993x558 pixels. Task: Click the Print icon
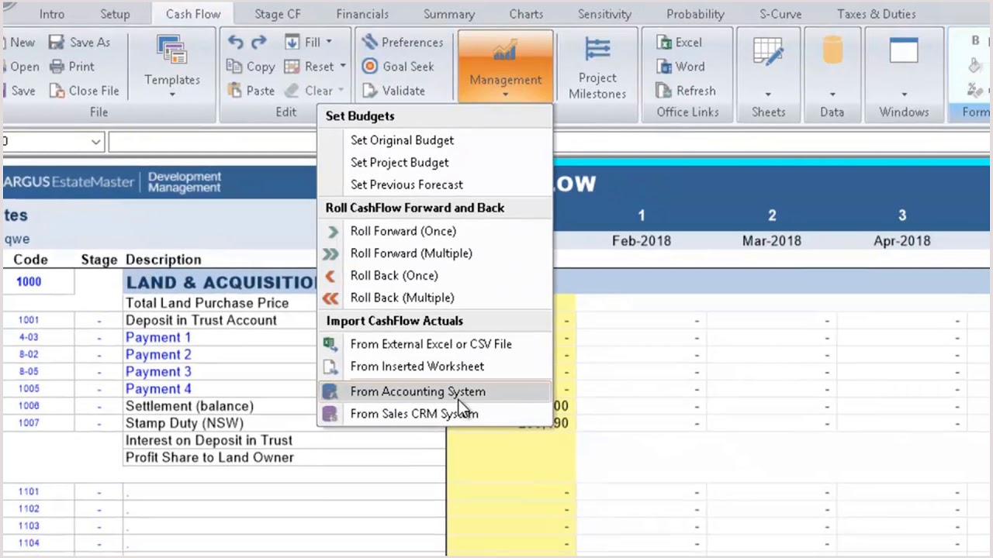point(57,67)
